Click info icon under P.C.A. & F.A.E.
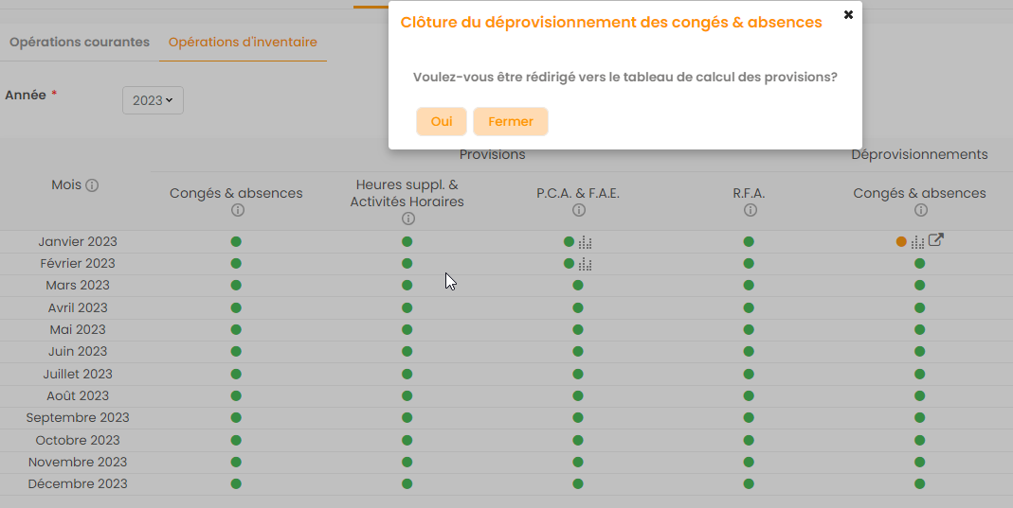The width and height of the screenshot is (1013, 508). 578,210
